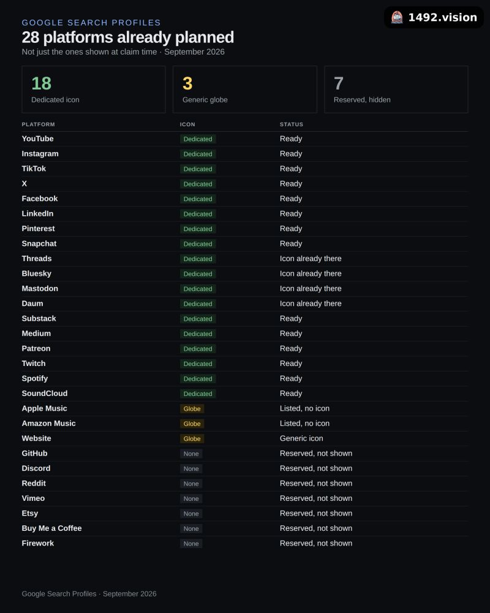The height and width of the screenshot is (613, 490).
Task: Select the Substack platform name
Action: click(x=39, y=319)
